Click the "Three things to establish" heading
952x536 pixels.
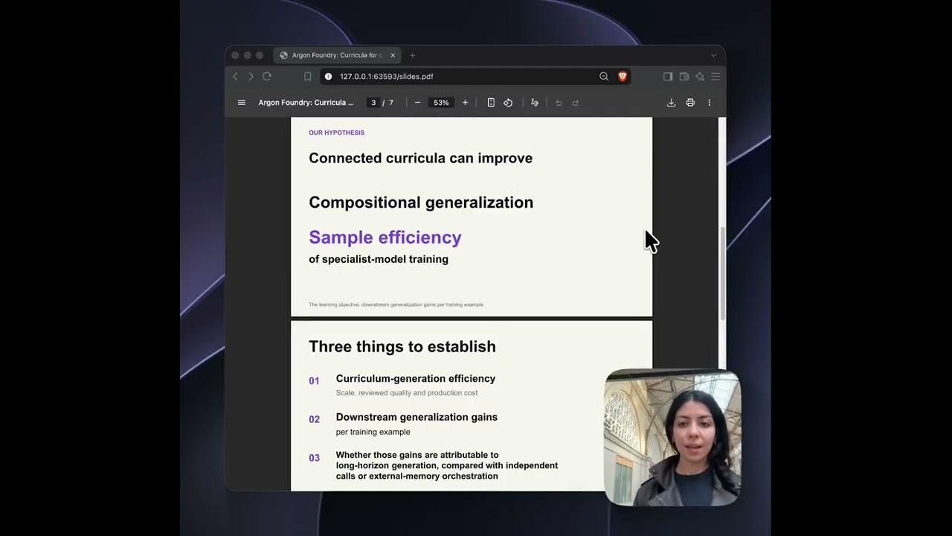point(402,346)
